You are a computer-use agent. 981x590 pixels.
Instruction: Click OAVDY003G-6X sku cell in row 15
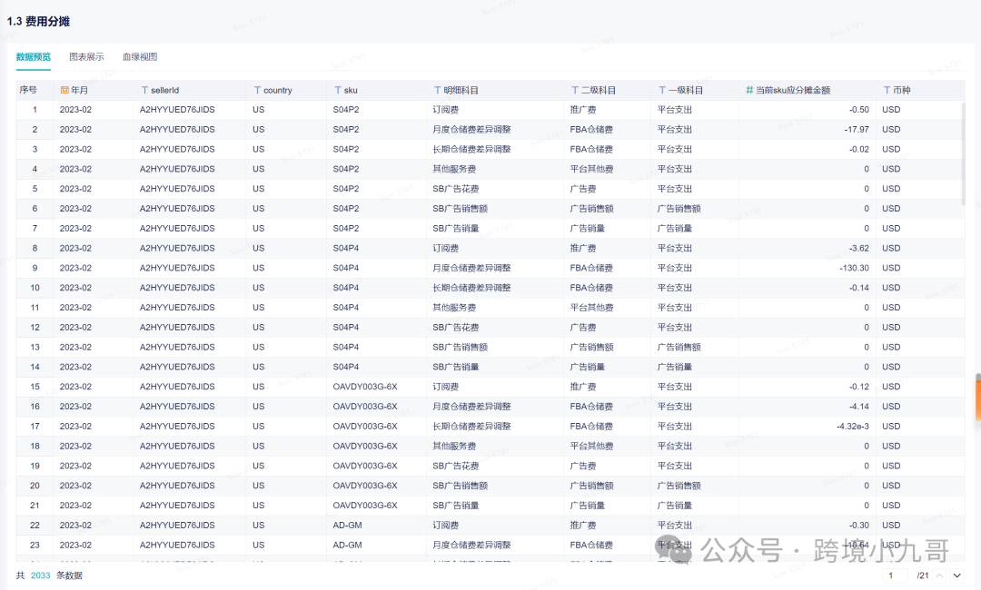point(365,387)
